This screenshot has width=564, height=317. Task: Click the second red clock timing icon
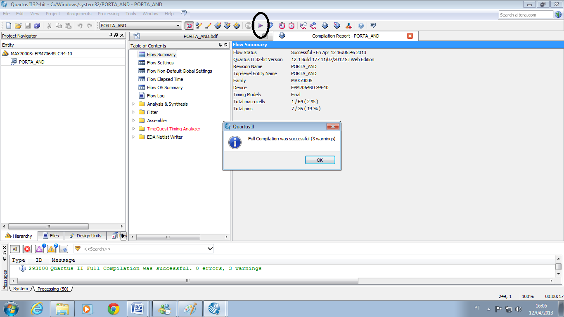tap(291, 26)
